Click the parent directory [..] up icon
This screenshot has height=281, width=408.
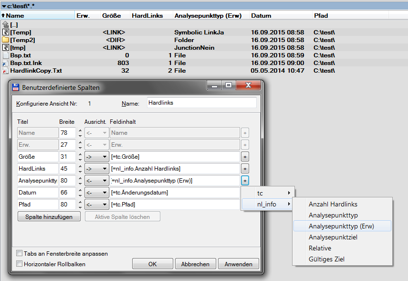pos(6,24)
